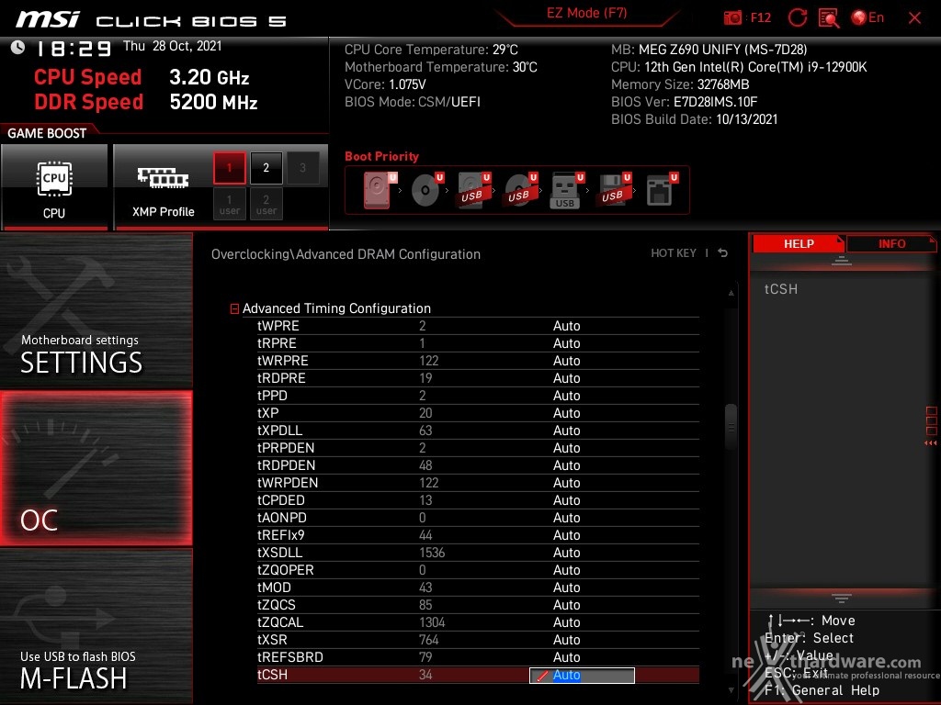Click the GAME BOOST label

[47, 133]
